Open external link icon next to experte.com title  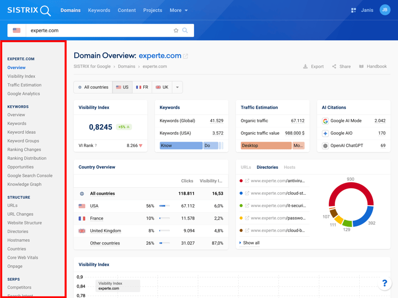(x=186, y=56)
